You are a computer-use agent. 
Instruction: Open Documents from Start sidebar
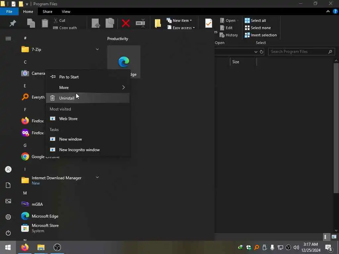tap(8, 185)
